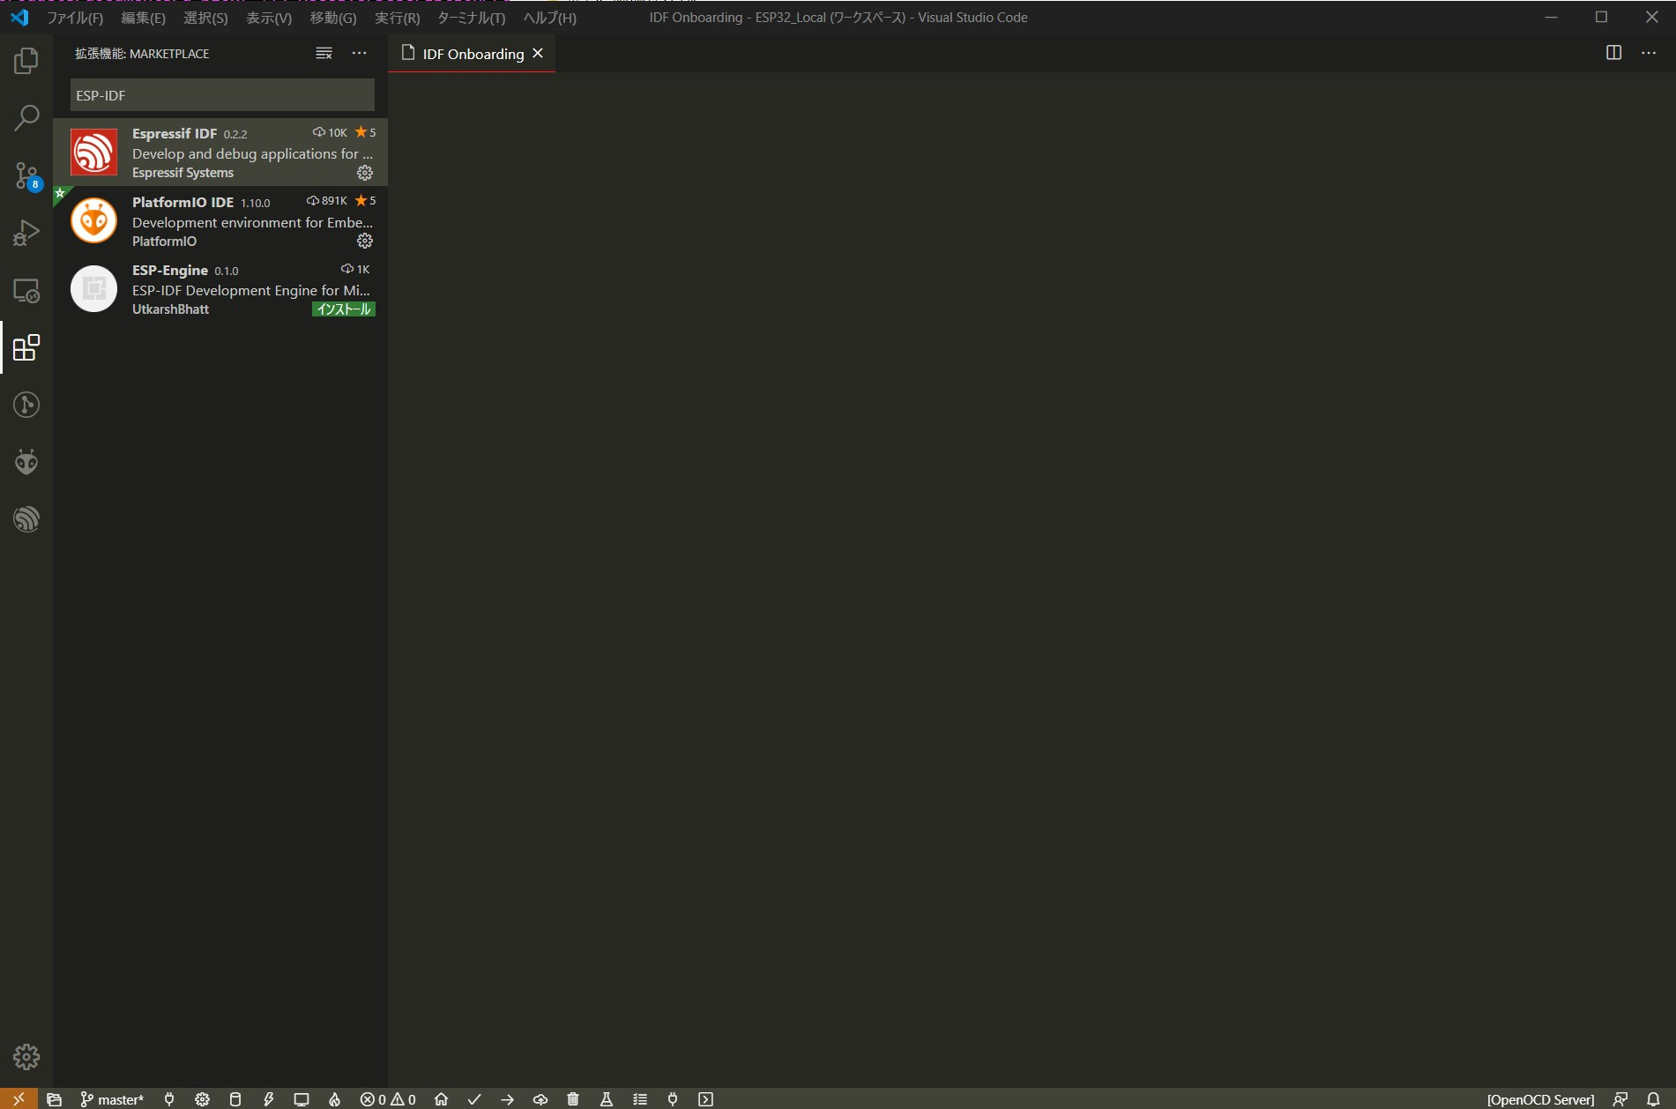Open the 編集(E) menu

point(143,18)
